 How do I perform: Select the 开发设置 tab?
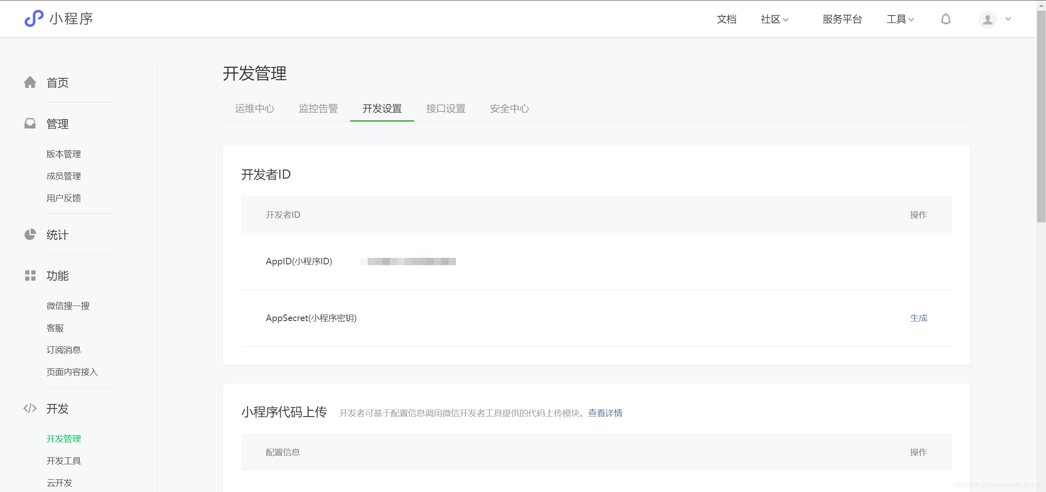[382, 109]
